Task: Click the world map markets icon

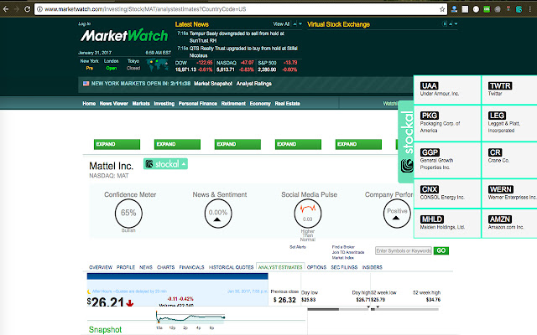Action: (157, 64)
